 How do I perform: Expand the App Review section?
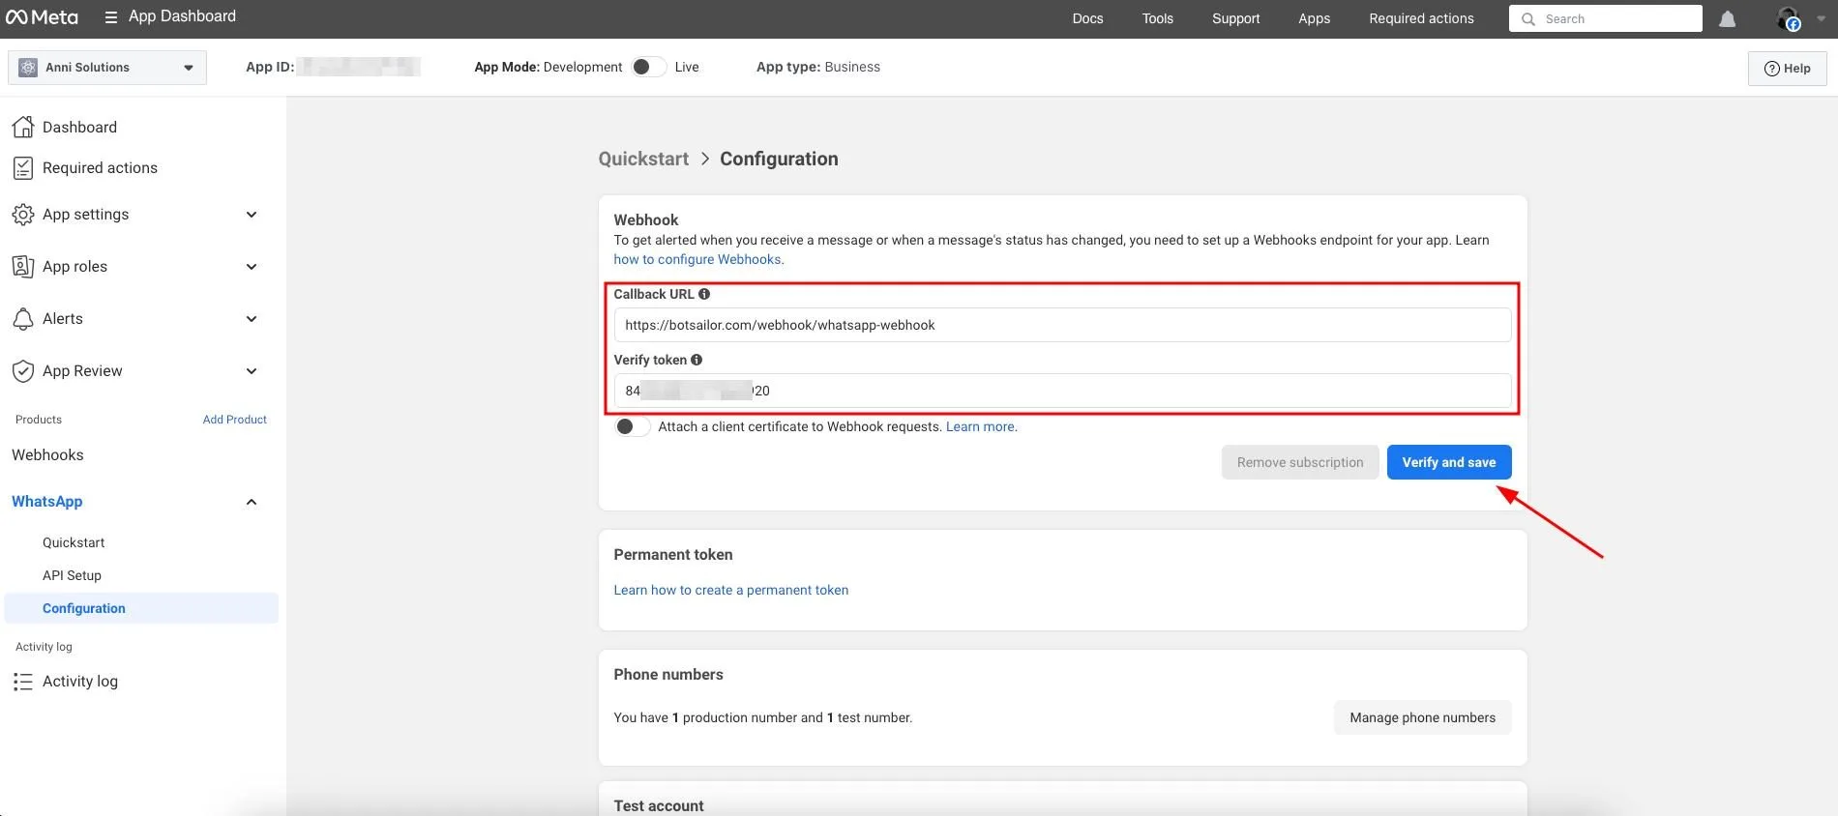coord(252,371)
